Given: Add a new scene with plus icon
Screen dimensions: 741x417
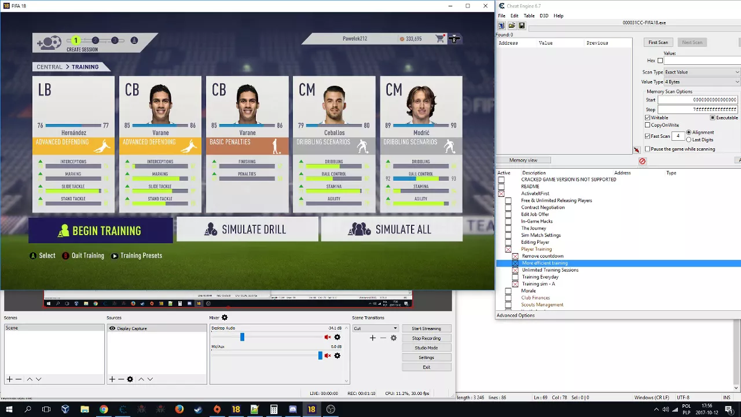Looking at the screenshot, I should click(x=9, y=379).
